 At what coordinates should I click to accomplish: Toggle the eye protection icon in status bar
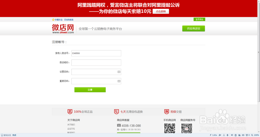click(x=243, y=135)
